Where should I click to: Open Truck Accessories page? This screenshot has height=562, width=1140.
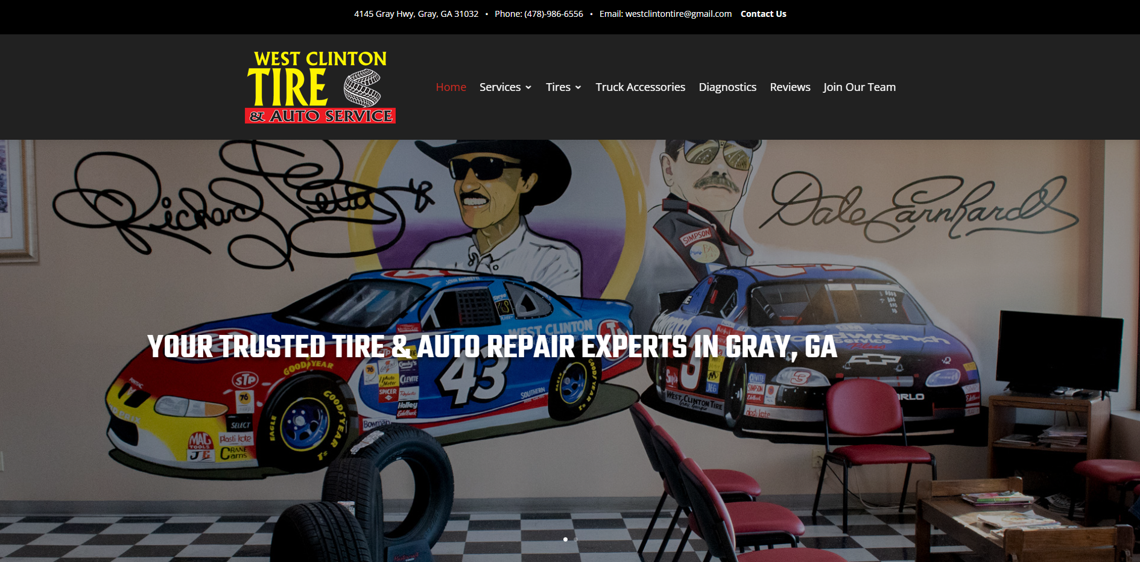pos(641,87)
